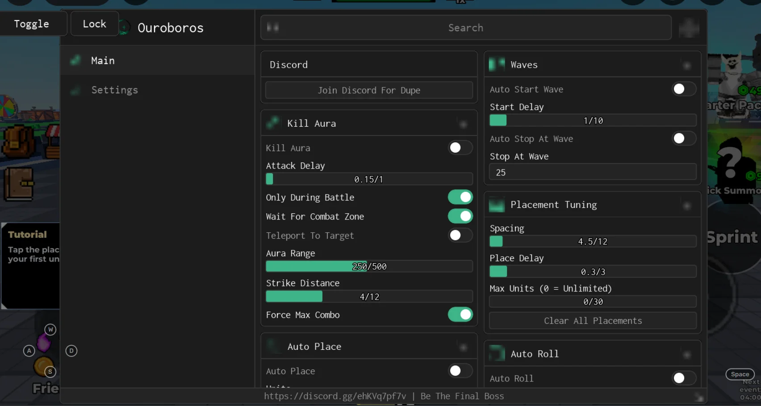
Task: Open the Main tab
Action: (157, 60)
